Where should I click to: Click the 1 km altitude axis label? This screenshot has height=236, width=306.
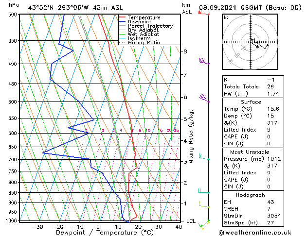tap(185, 203)
